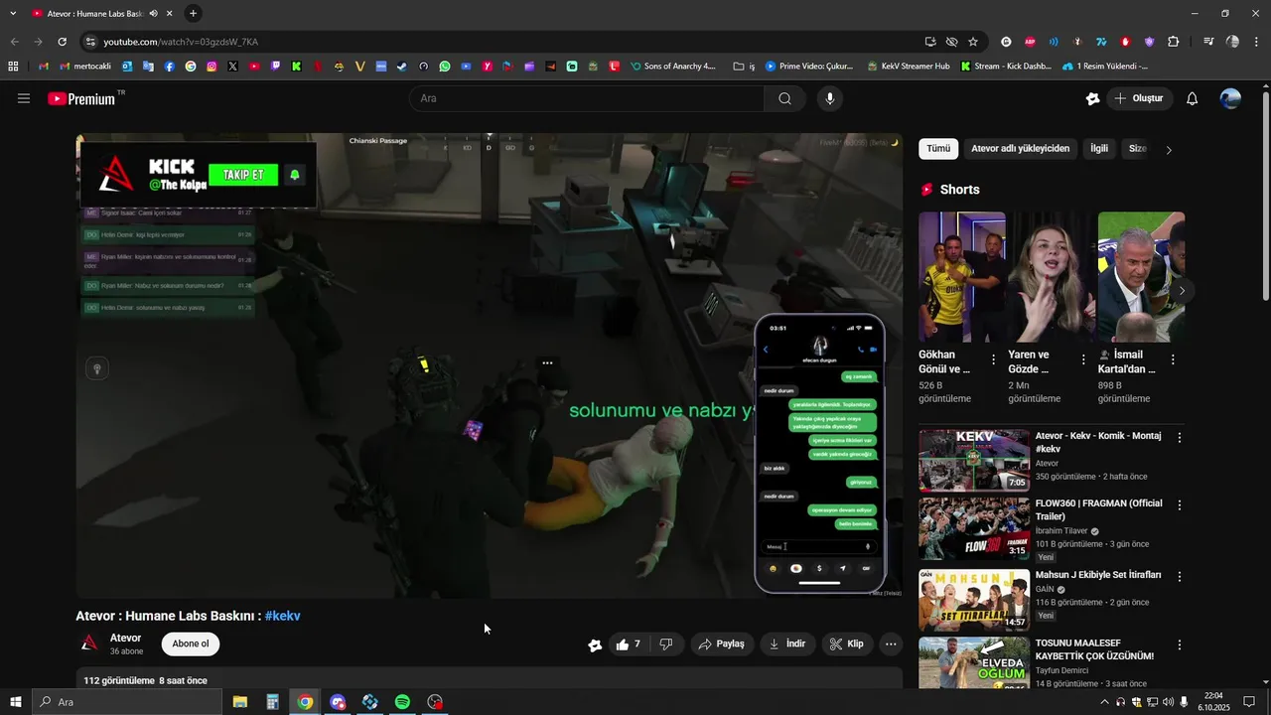Click the Adblock Plus extension icon
This screenshot has height=715, width=1271.
[x=1030, y=42]
